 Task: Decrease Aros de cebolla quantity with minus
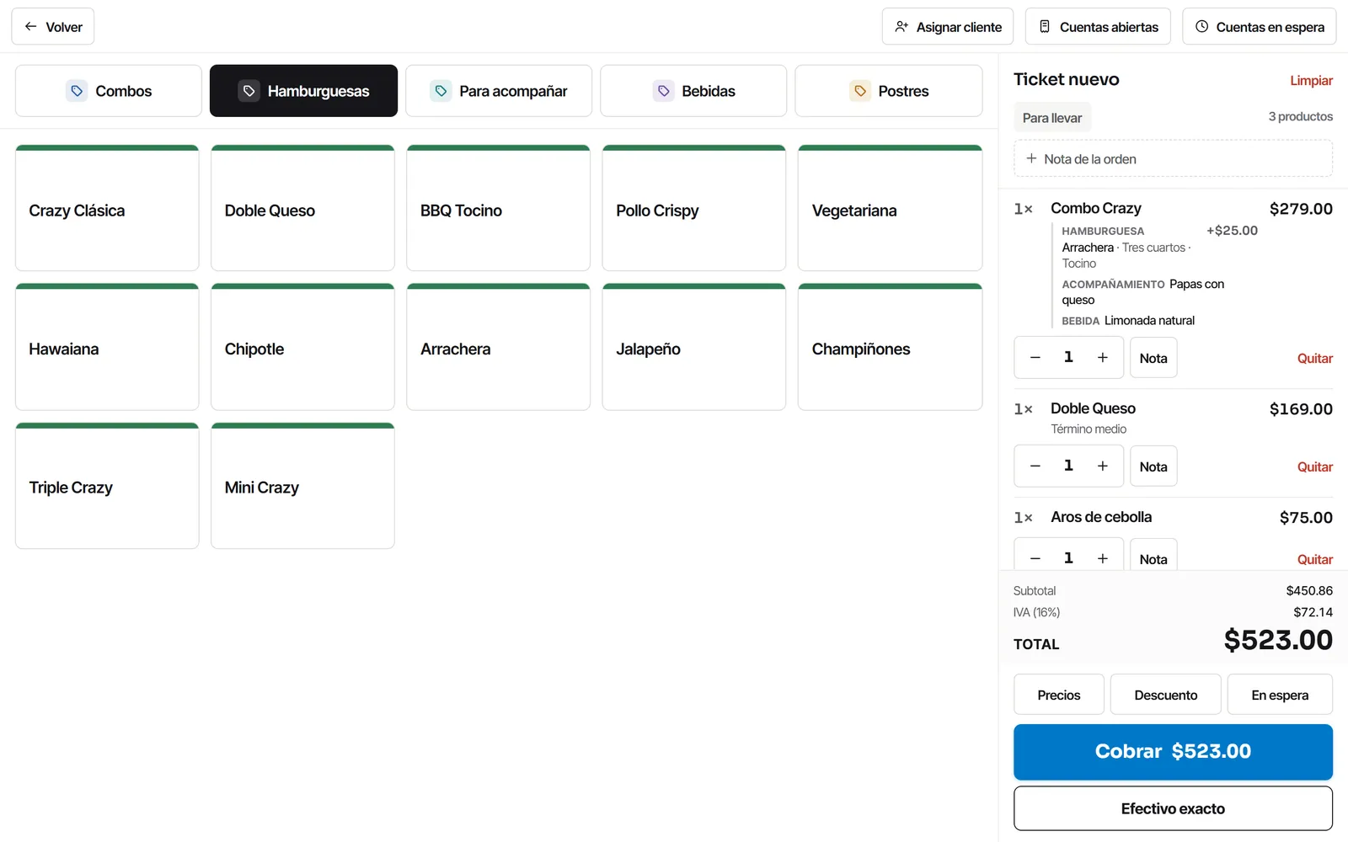(1035, 558)
